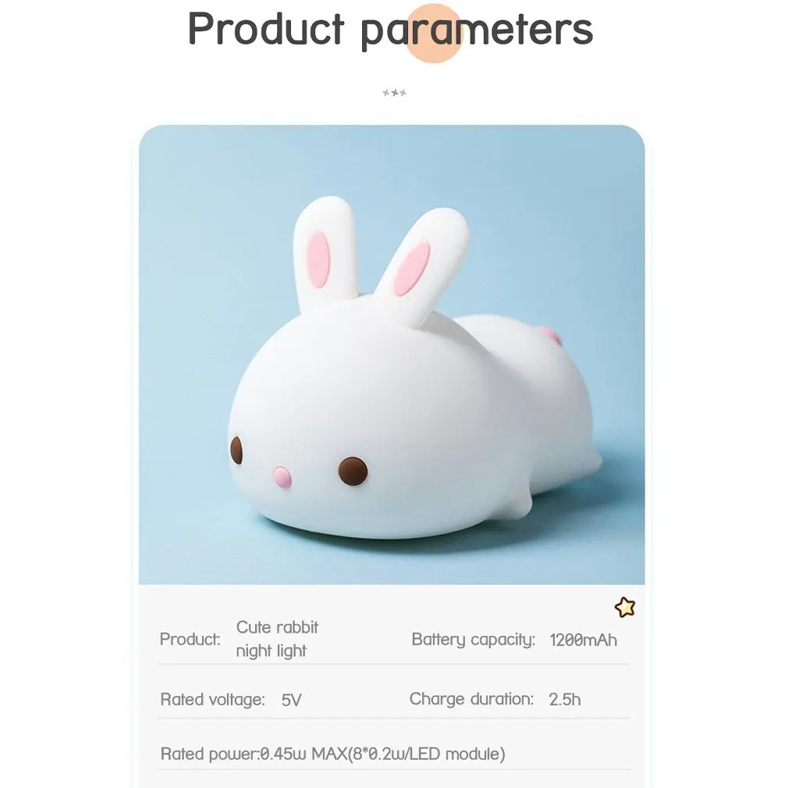Click the orange circle behind the title
The width and height of the screenshot is (788, 788).
click(x=434, y=34)
